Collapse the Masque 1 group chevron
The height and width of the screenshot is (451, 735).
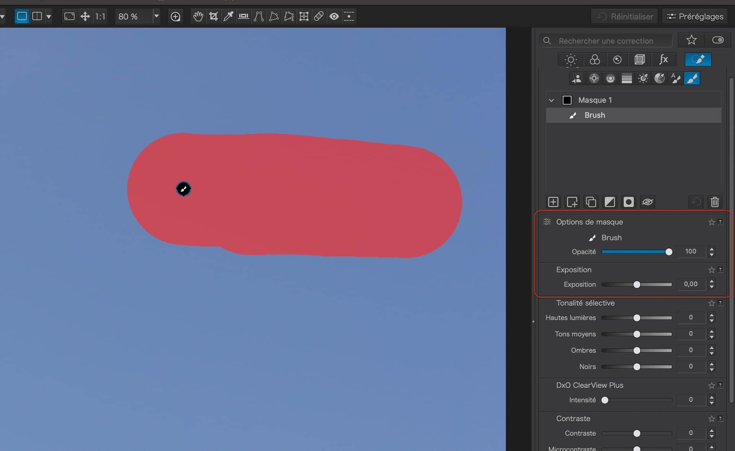click(551, 100)
